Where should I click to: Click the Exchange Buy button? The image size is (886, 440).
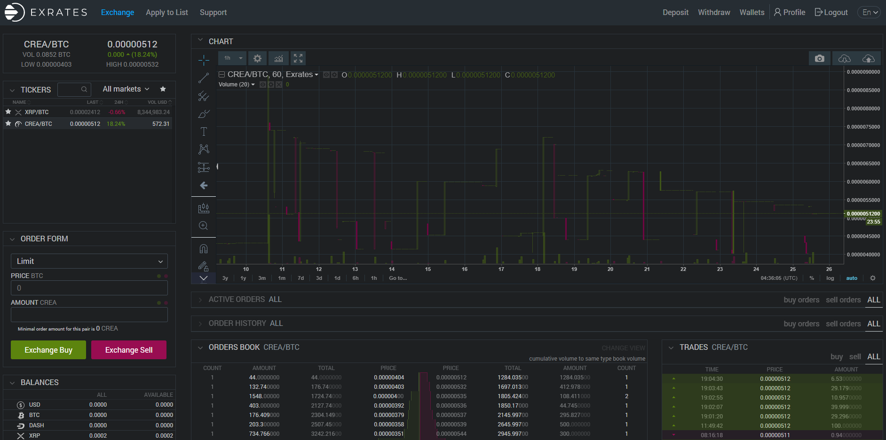click(x=48, y=350)
